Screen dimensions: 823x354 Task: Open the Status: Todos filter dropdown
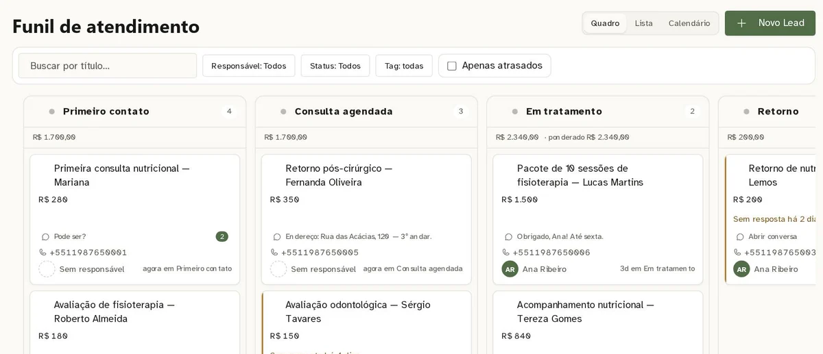335,66
